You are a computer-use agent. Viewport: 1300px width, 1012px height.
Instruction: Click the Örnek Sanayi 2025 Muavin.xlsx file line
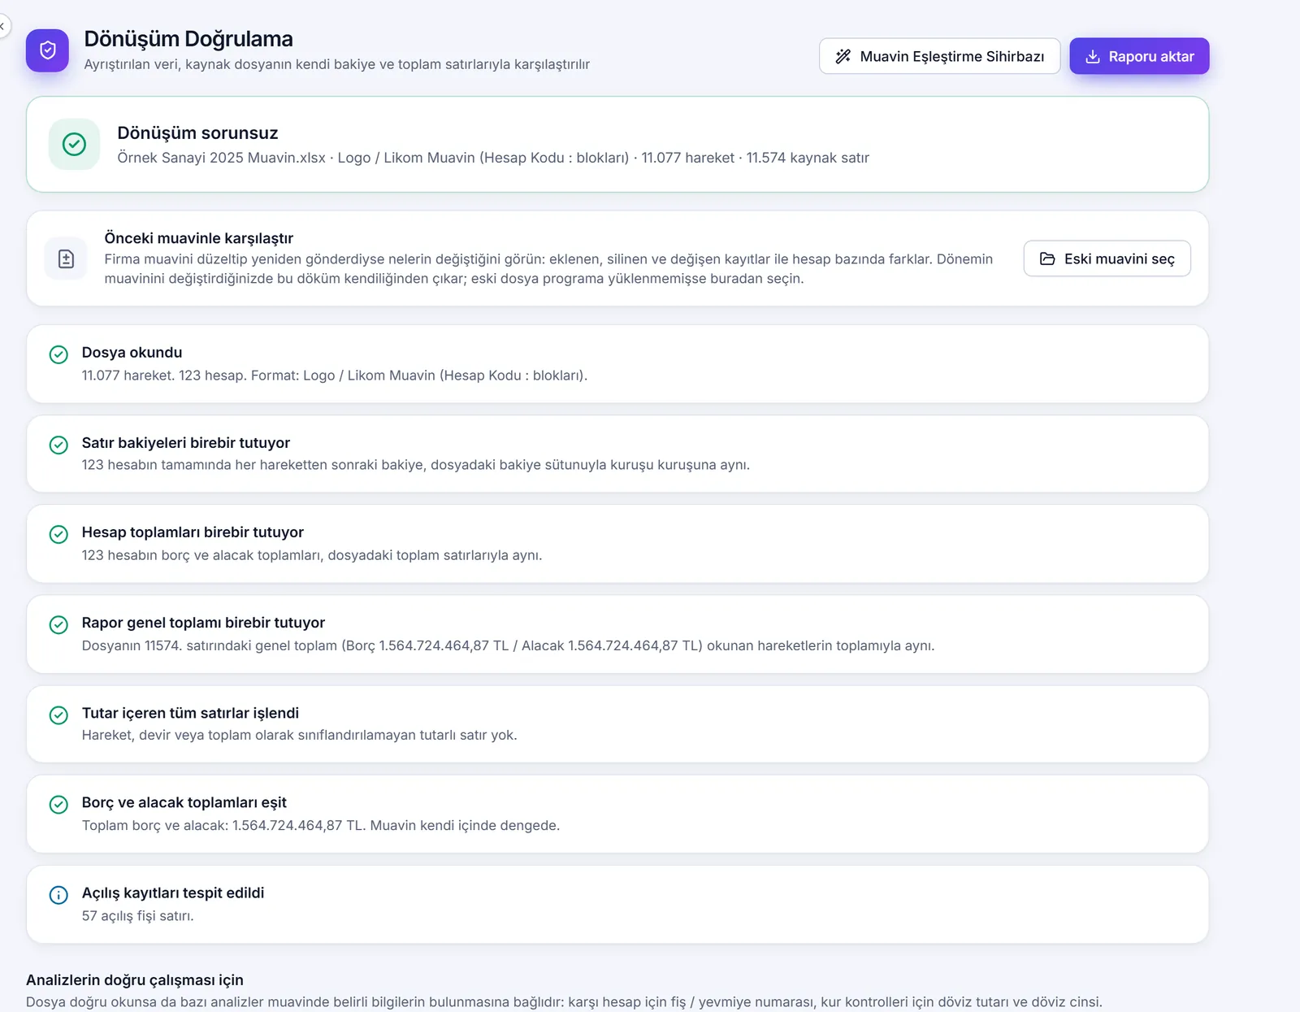pyautogui.click(x=493, y=158)
